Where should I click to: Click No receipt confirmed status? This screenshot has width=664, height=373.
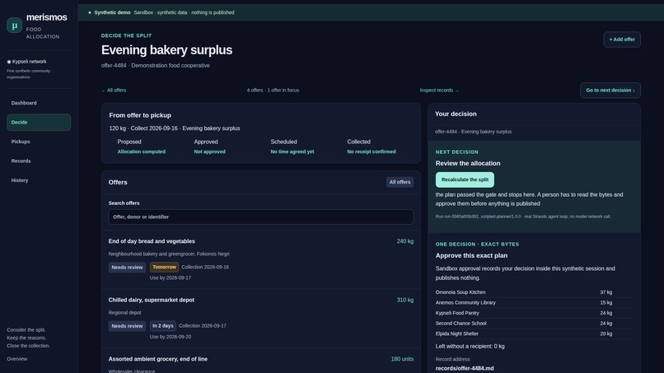tap(372, 152)
